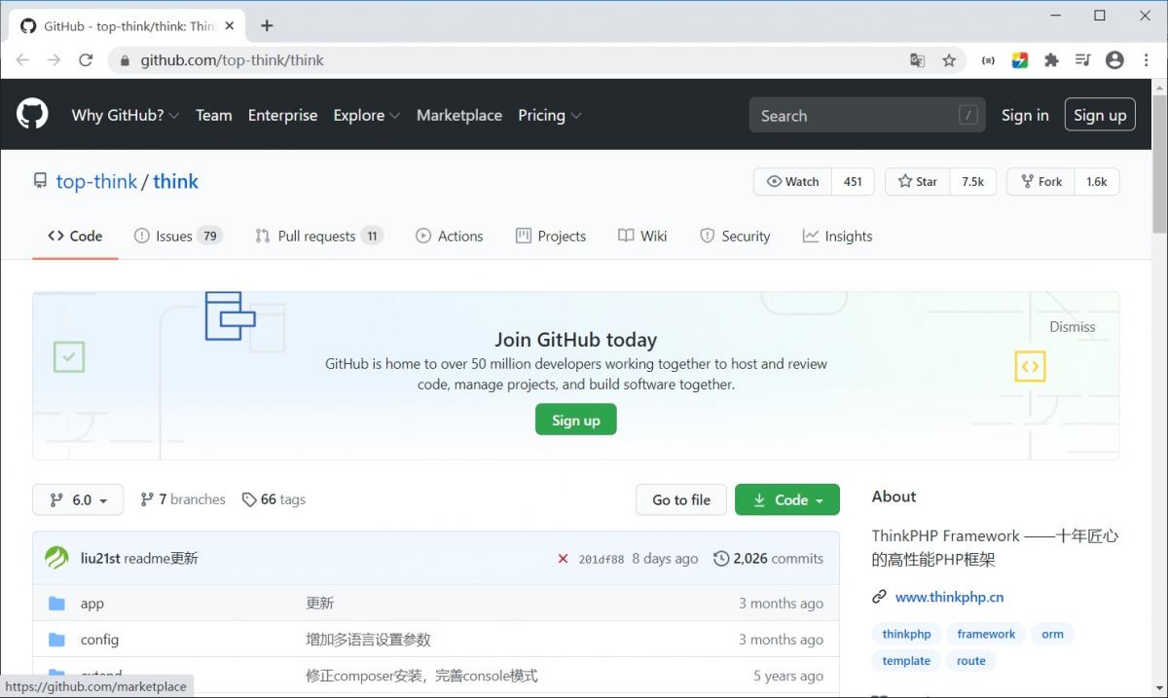1168x698 pixels.
Task: Open the 451 watchers count
Action: 854,182
